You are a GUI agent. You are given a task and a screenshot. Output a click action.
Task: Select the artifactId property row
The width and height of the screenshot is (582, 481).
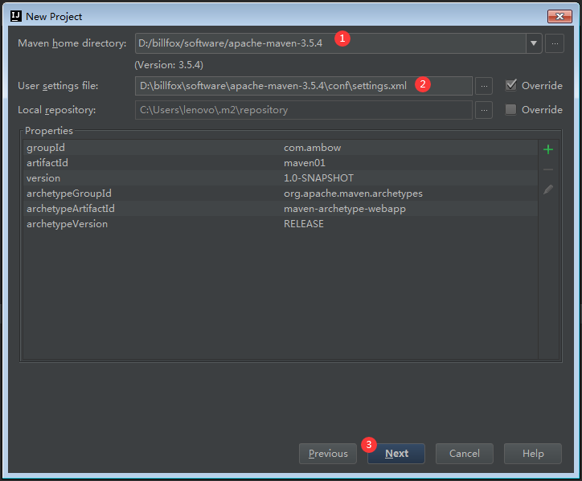click(x=281, y=163)
